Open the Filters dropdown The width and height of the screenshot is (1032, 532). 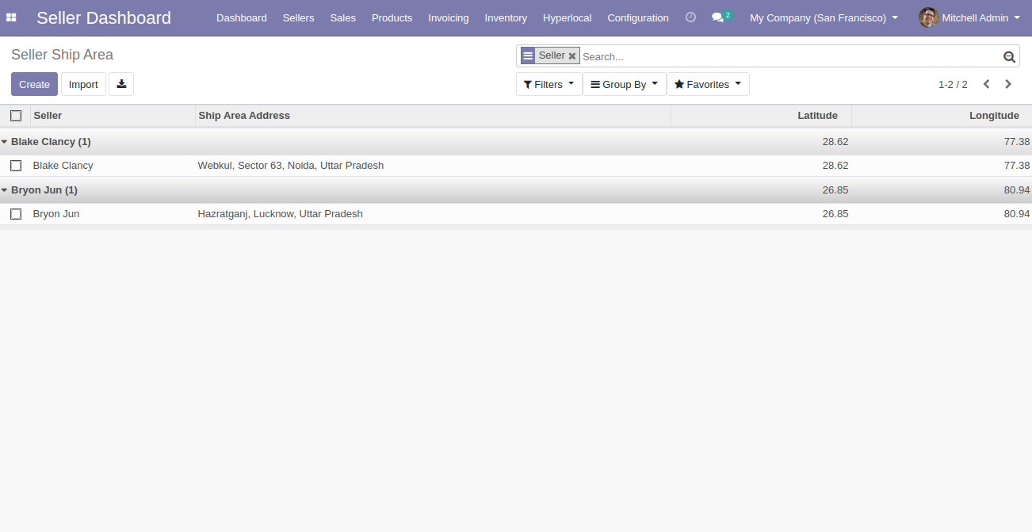[548, 84]
